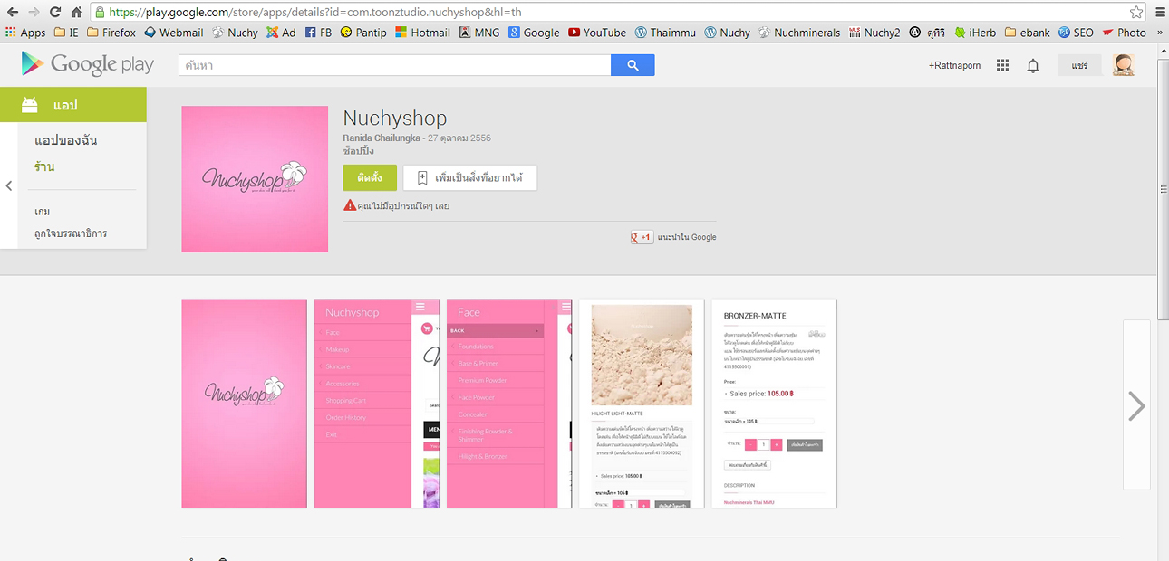Open the Hilight Light-Matte powder screenshot

pos(642,403)
